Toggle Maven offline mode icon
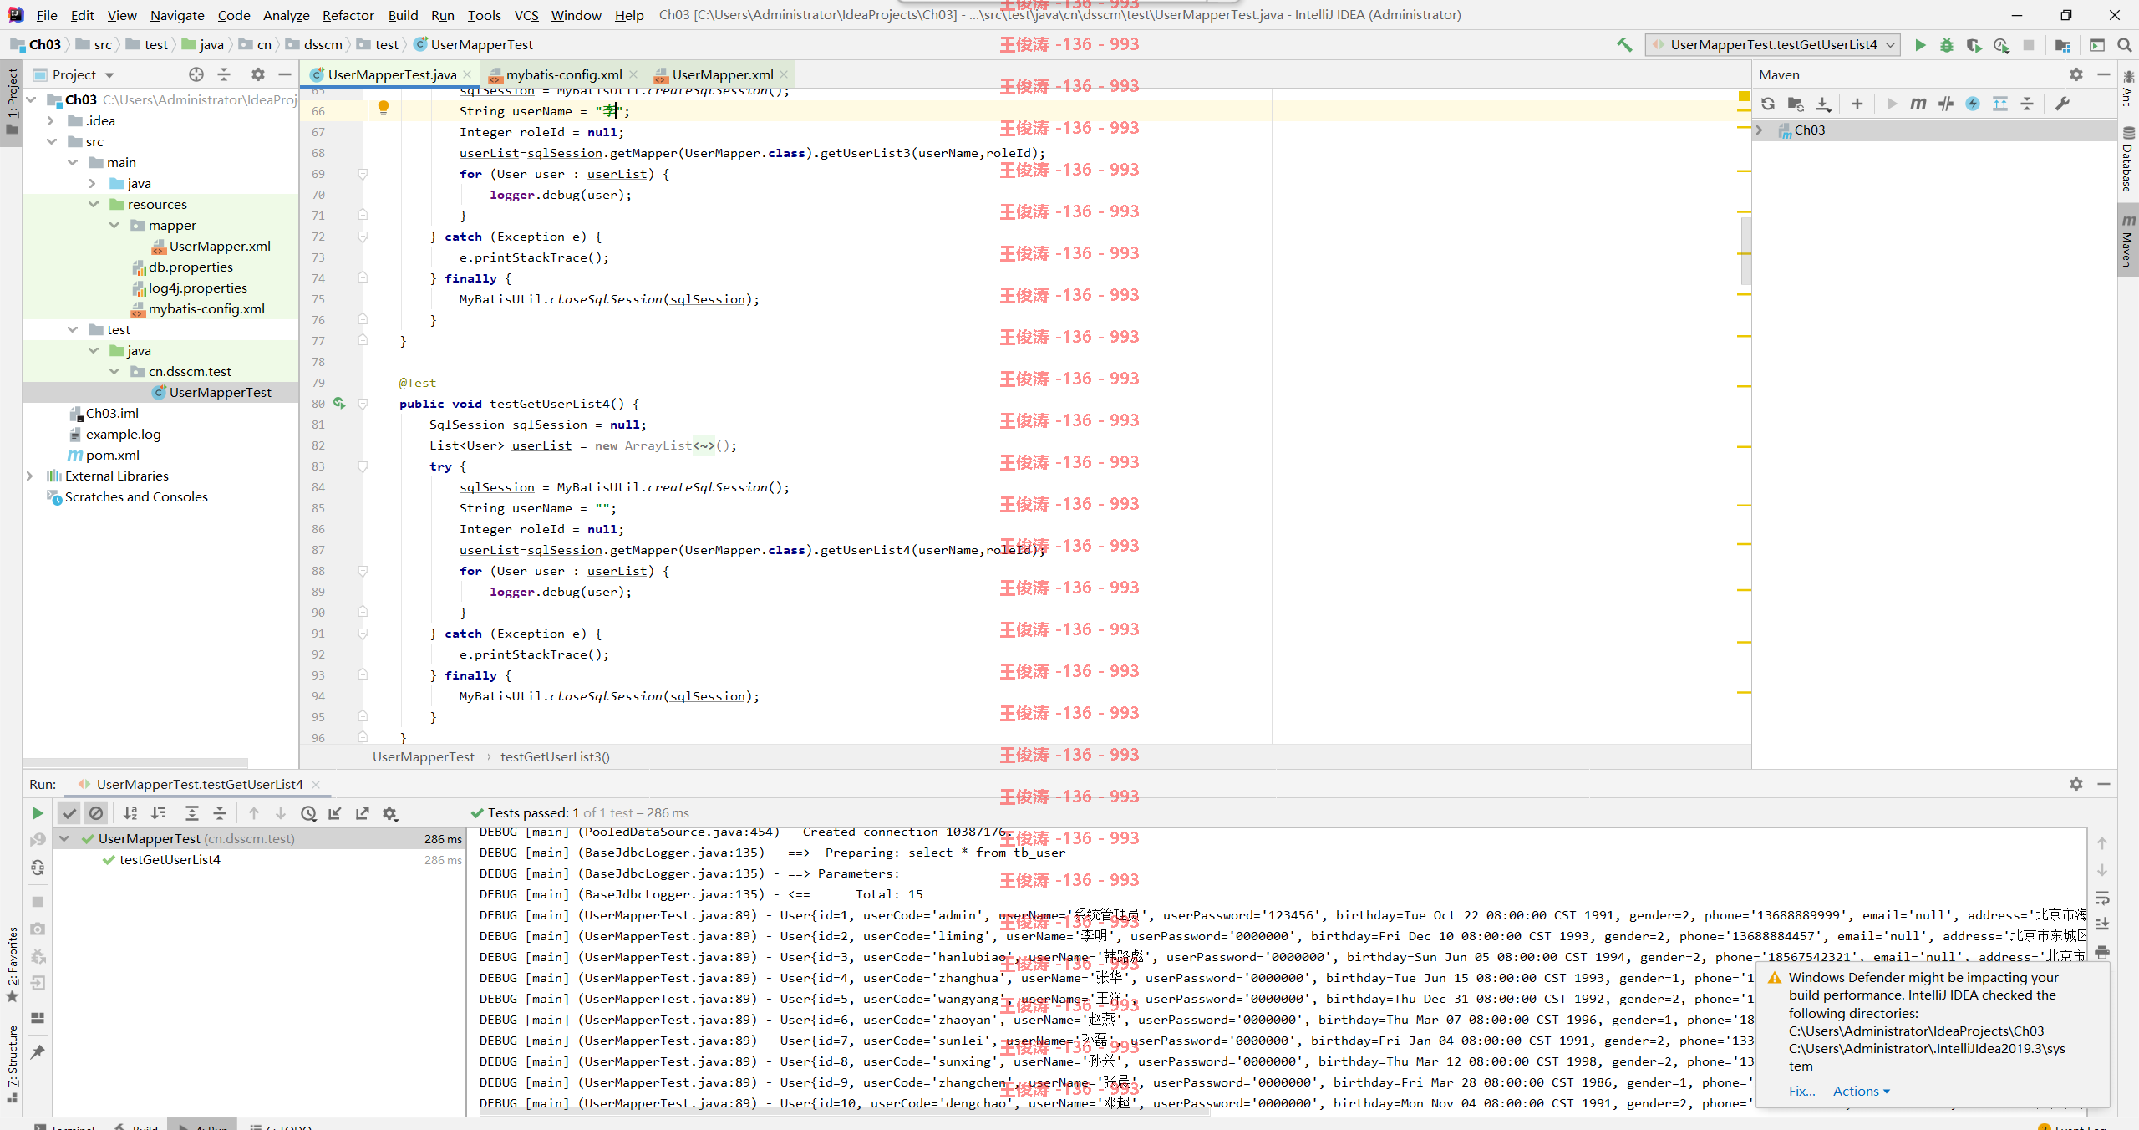Viewport: 2139px width, 1130px height. [x=1946, y=104]
